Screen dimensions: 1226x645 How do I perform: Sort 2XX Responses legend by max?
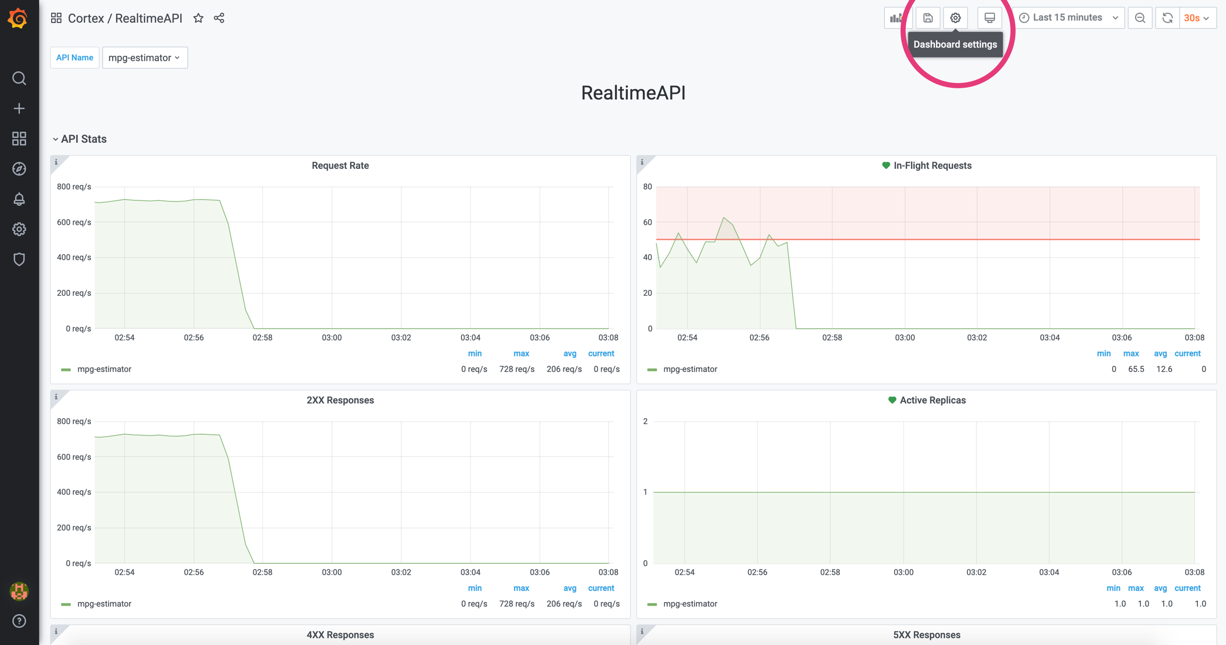click(x=521, y=588)
